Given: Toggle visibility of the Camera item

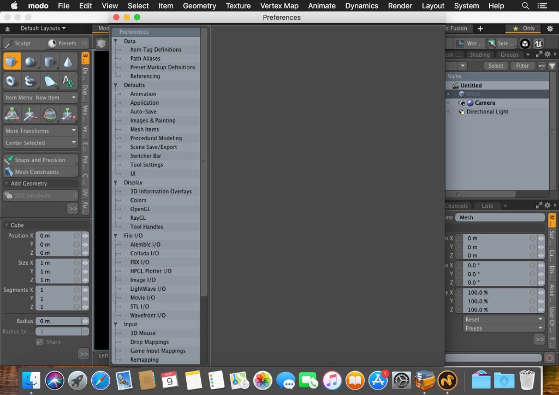Looking at the screenshot, I should click(x=449, y=103).
